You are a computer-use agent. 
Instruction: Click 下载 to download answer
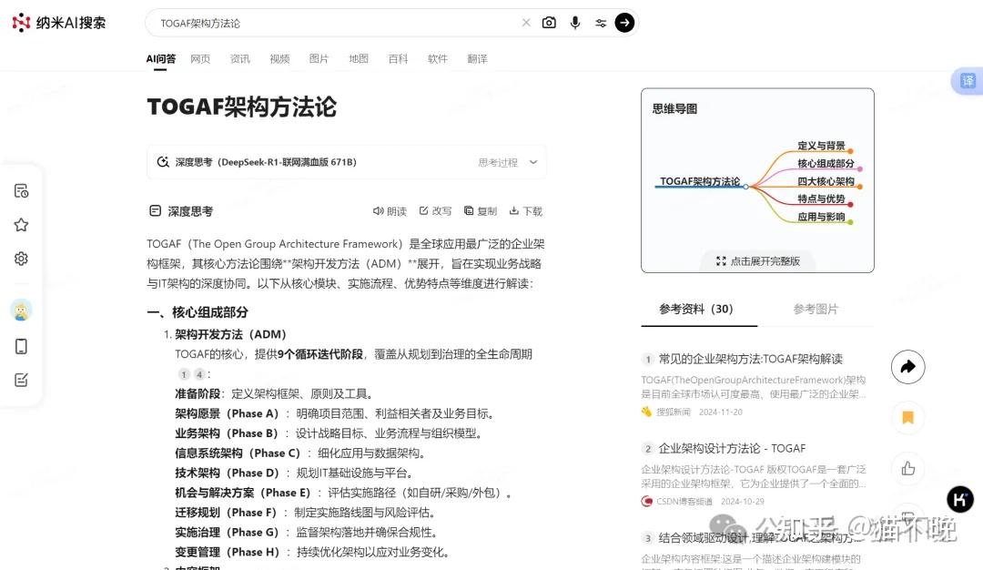click(x=525, y=211)
